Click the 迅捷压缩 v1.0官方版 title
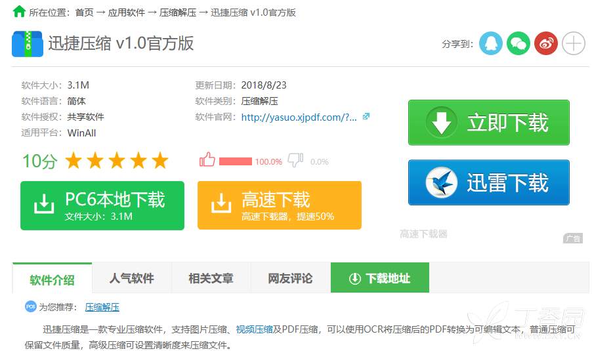 pos(121,43)
